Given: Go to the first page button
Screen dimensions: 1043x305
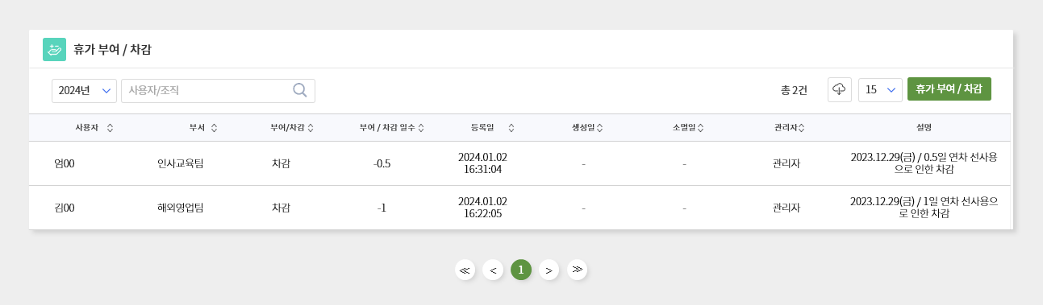Looking at the screenshot, I should coord(465,270).
